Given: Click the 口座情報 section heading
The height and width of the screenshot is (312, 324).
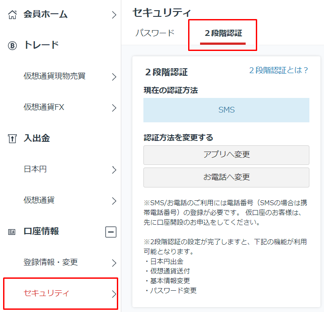Looking at the screenshot, I should [x=41, y=231].
